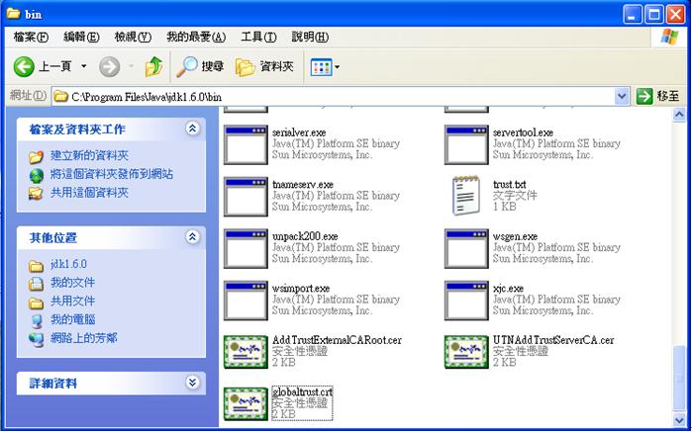Open the address bar dropdown list

point(622,96)
